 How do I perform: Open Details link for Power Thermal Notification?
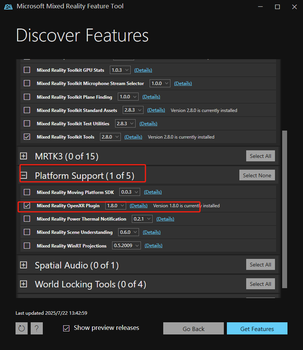[x=166, y=219]
